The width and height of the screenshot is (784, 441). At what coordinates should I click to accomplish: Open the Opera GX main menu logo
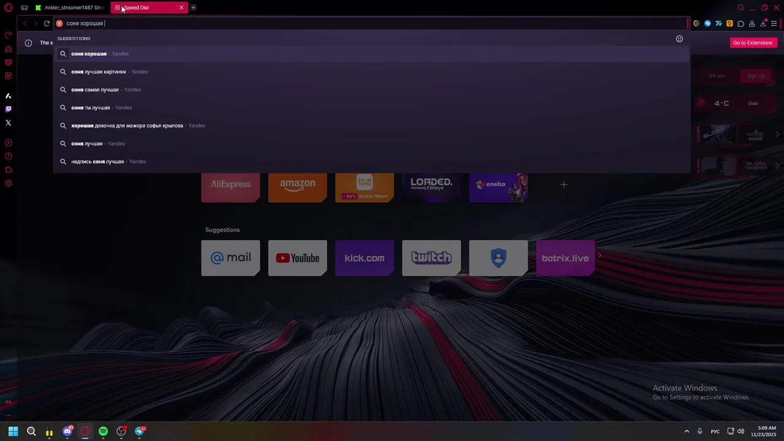point(9,8)
